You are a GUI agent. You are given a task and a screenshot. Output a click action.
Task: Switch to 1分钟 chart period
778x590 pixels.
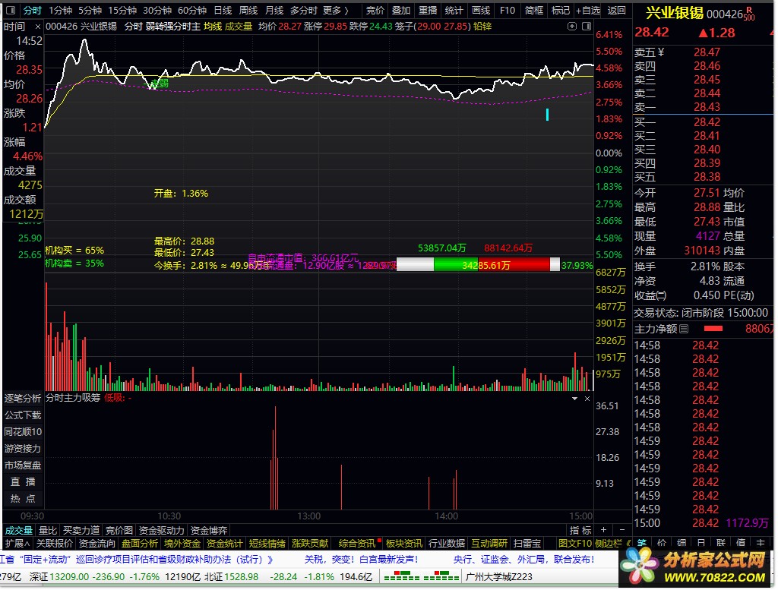[61, 11]
